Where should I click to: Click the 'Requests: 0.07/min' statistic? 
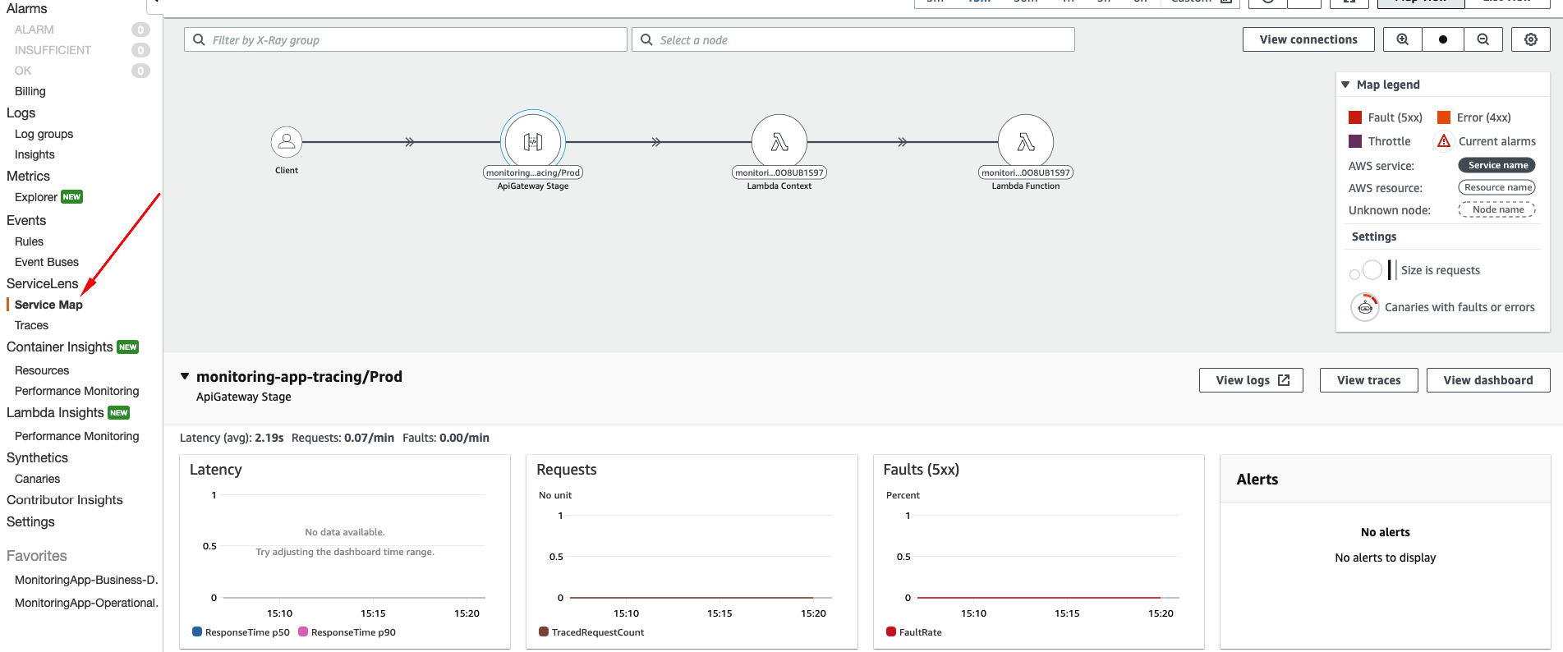(x=342, y=438)
